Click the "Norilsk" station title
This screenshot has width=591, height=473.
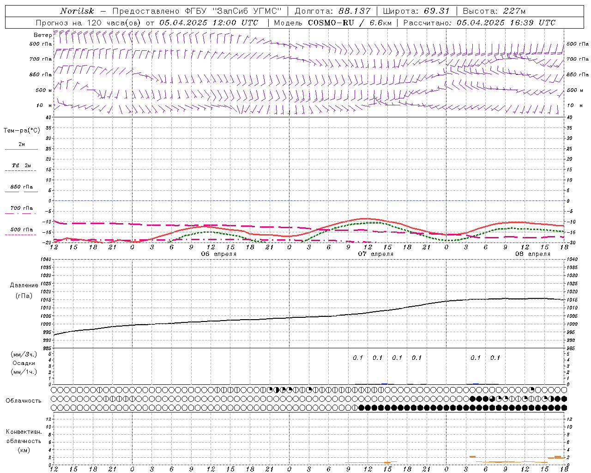[77, 11]
